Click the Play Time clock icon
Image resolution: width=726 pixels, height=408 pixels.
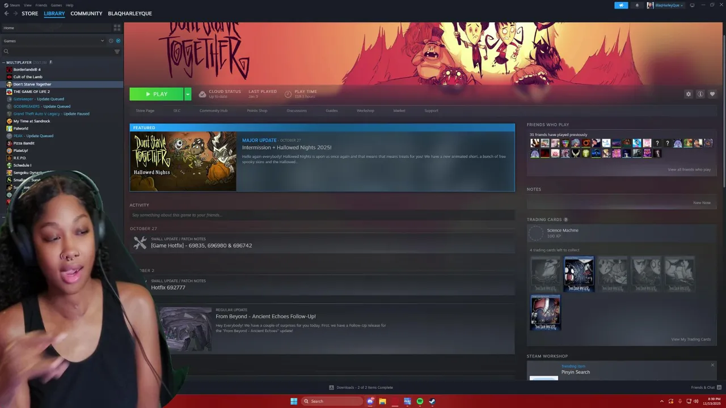[288, 94]
